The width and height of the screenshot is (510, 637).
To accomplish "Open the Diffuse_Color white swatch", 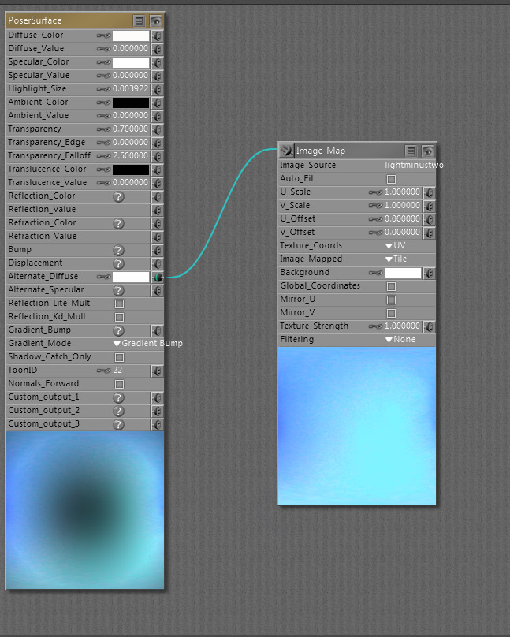I will click(131, 35).
